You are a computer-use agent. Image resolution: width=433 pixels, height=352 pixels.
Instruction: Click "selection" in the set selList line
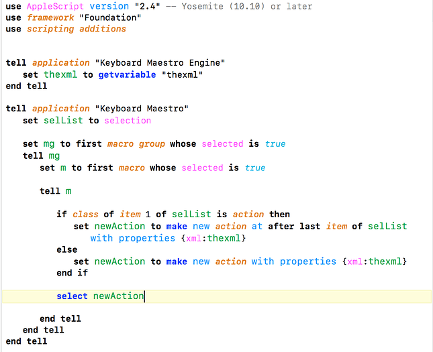click(128, 121)
